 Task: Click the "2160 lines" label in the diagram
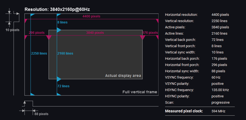point(65,53)
